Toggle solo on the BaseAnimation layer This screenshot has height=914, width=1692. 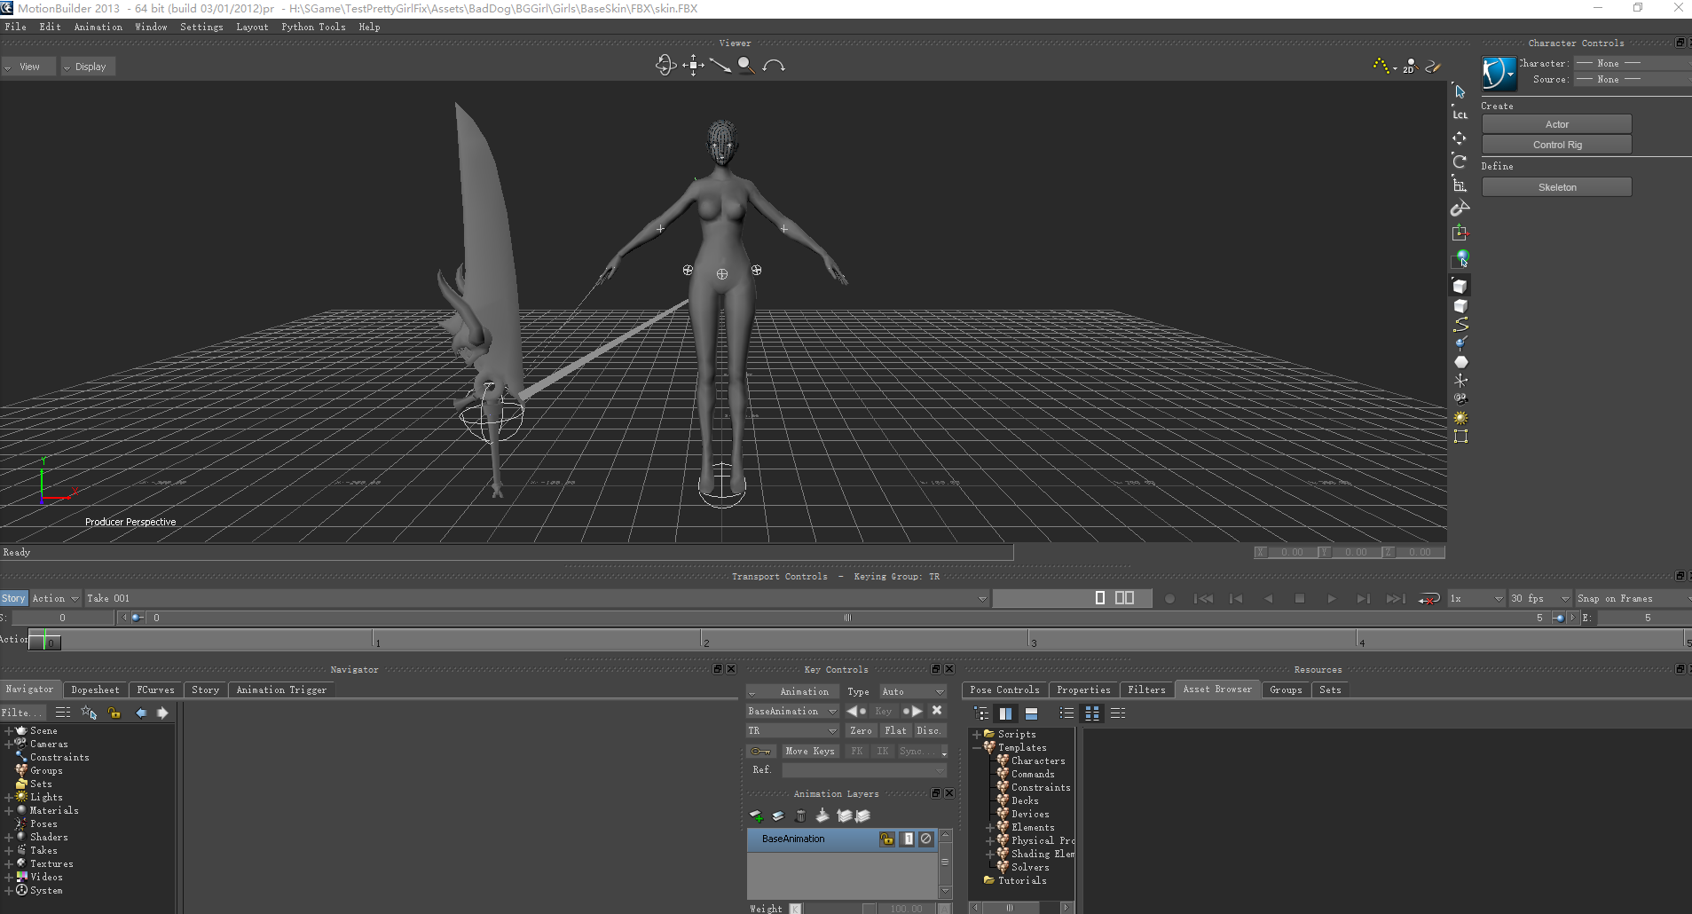908,839
